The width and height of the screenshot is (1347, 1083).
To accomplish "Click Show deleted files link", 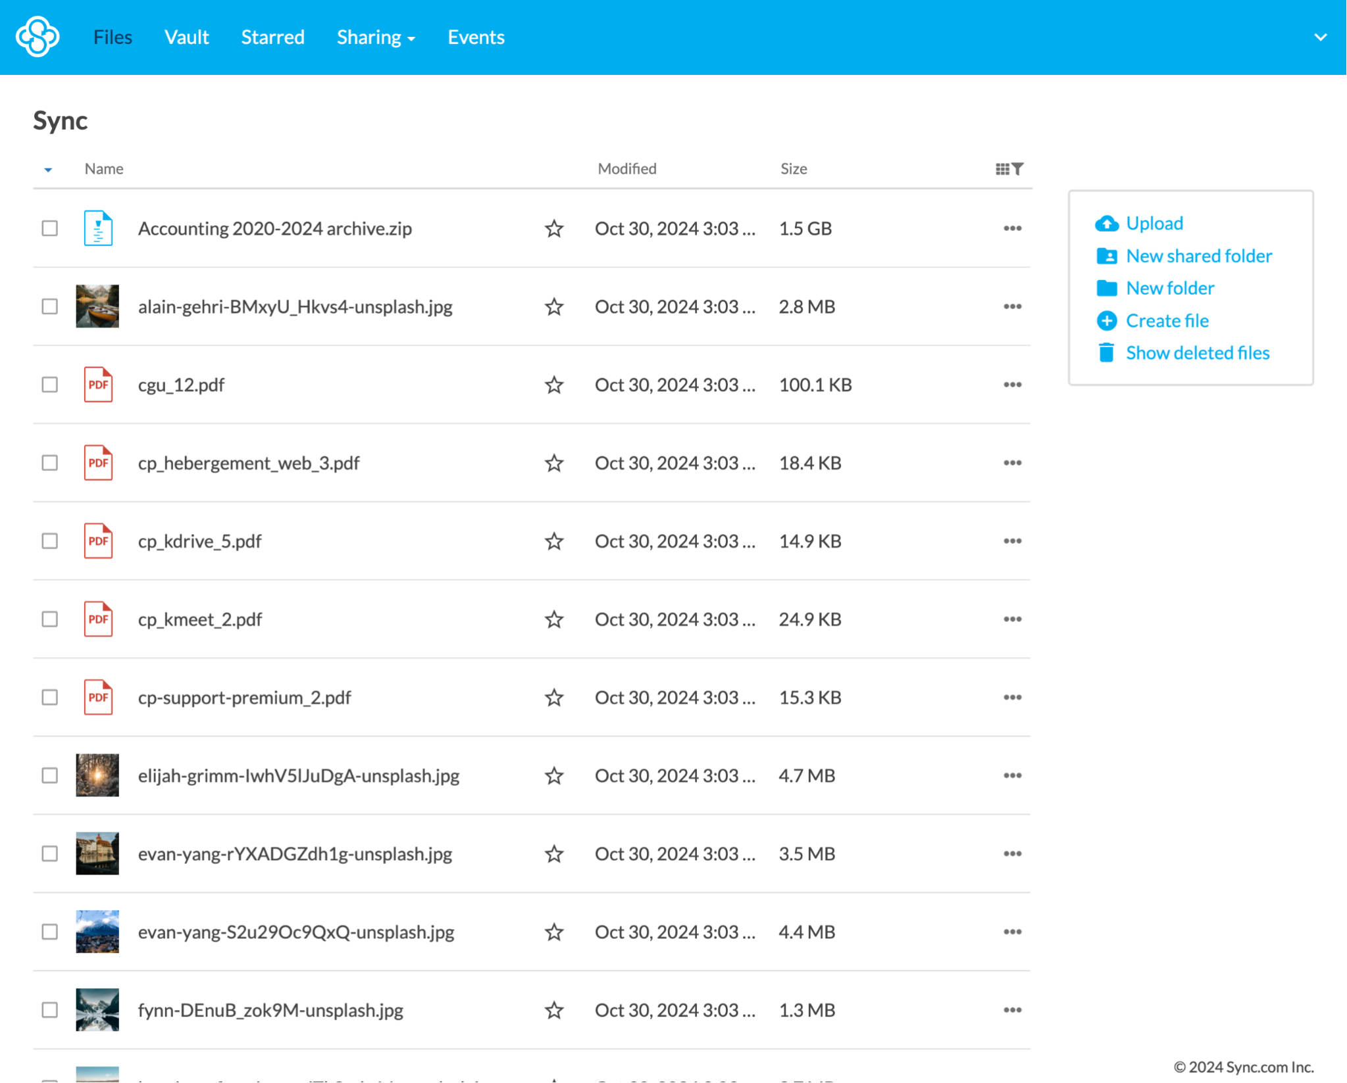I will (x=1198, y=353).
